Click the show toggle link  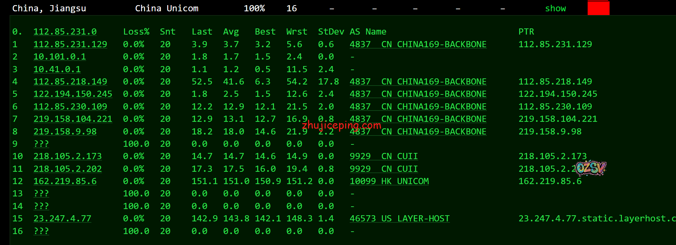pos(555,9)
